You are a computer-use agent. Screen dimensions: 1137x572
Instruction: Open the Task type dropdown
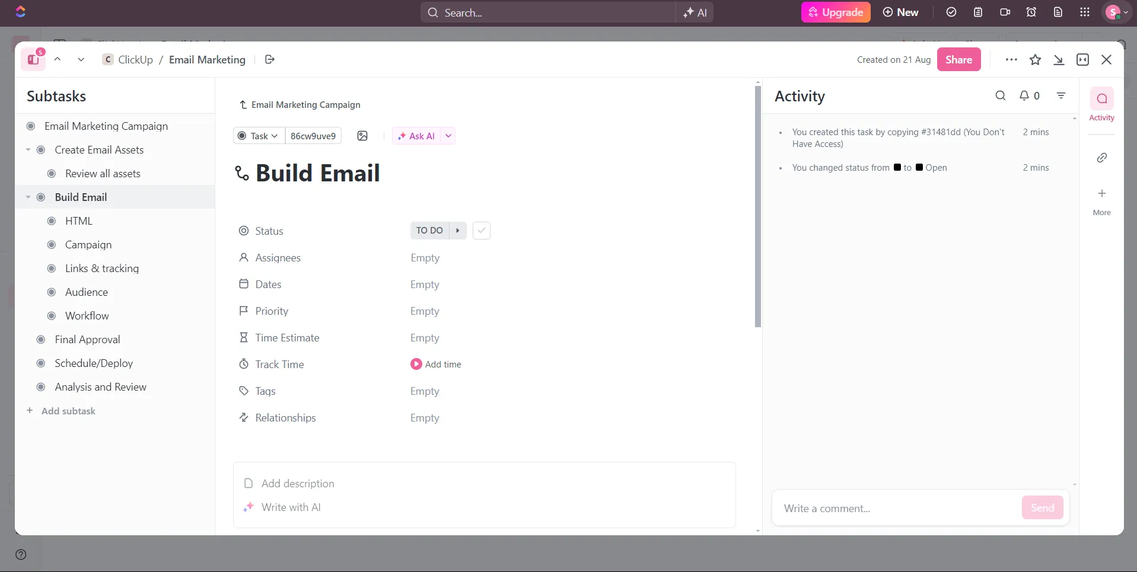[x=259, y=136]
